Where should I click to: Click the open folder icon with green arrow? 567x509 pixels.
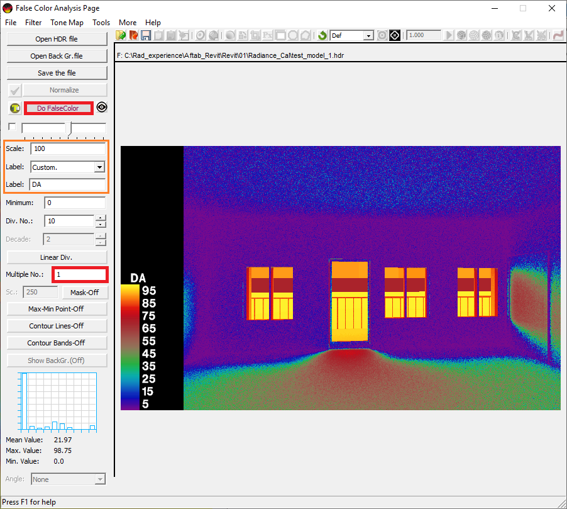[x=121, y=35]
